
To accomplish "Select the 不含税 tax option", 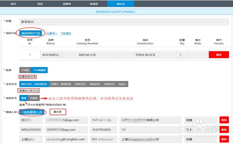I will click(x=25, y=70).
